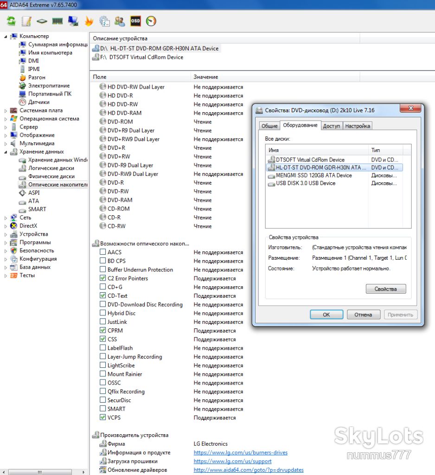Click the gauge benchmark toolbar icon
This screenshot has height=475, width=435.
(x=151, y=21)
